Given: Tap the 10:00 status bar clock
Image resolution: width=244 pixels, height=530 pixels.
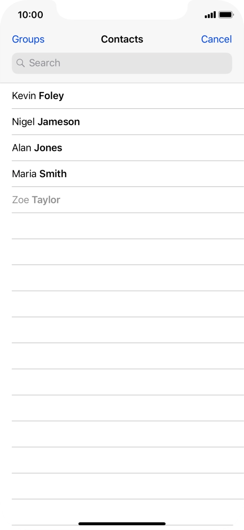Looking at the screenshot, I should click(x=30, y=15).
